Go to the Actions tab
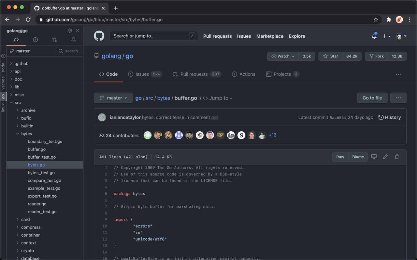Image resolution: width=417 pixels, height=260 pixels. (244, 74)
